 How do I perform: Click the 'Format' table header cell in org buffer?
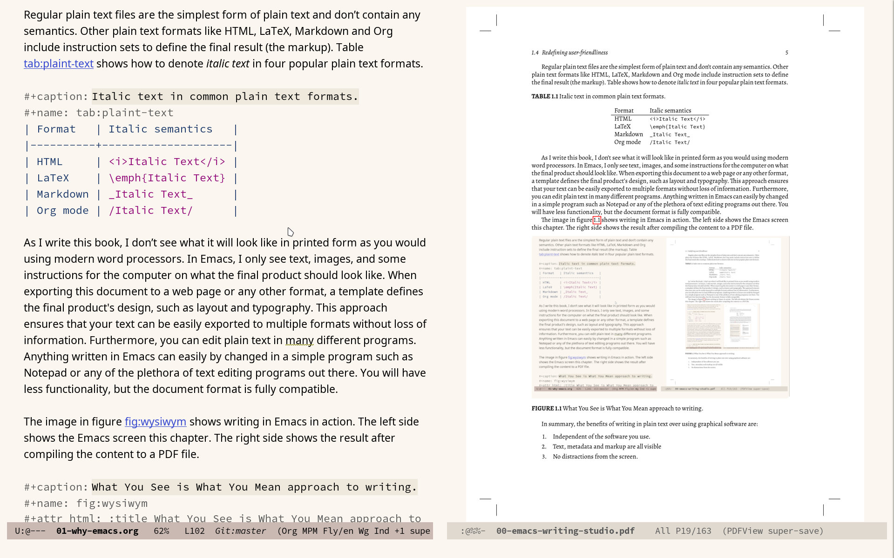[x=56, y=129]
